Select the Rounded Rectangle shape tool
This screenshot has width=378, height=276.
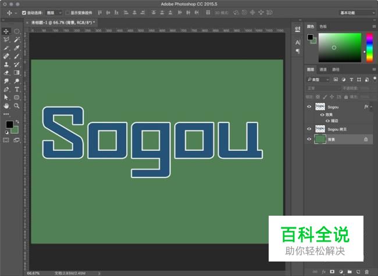point(17,97)
